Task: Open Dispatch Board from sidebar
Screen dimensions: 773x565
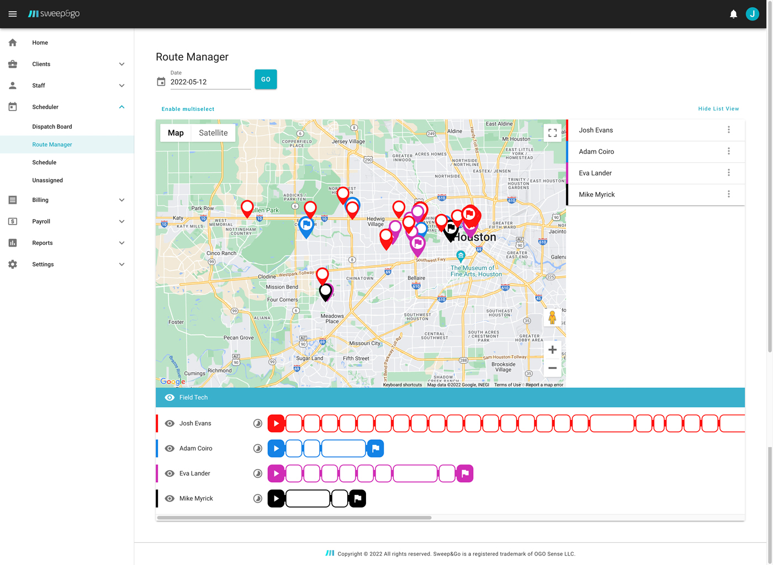Action: point(52,126)
